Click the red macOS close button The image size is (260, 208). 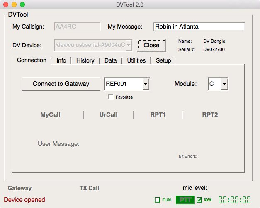click(x=6, y=5)
